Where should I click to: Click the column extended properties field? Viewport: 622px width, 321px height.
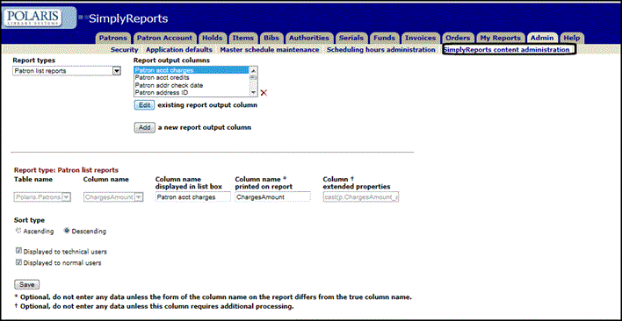(361, 196)
